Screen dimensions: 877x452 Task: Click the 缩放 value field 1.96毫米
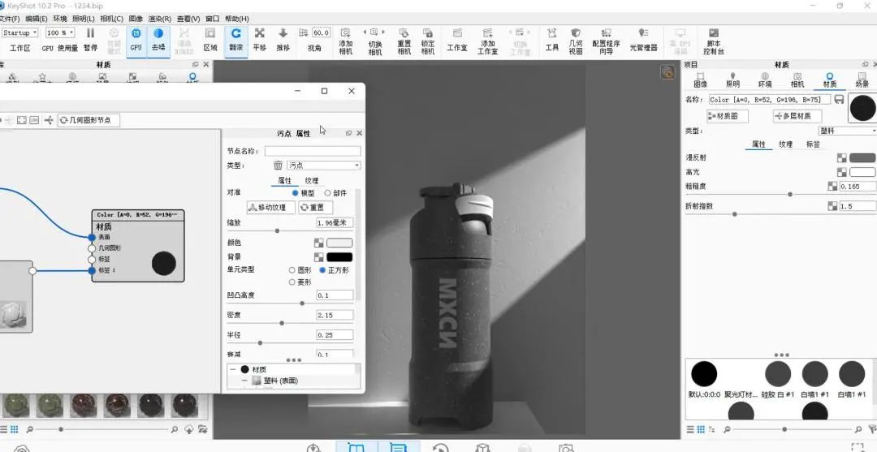tap(335, 223)
